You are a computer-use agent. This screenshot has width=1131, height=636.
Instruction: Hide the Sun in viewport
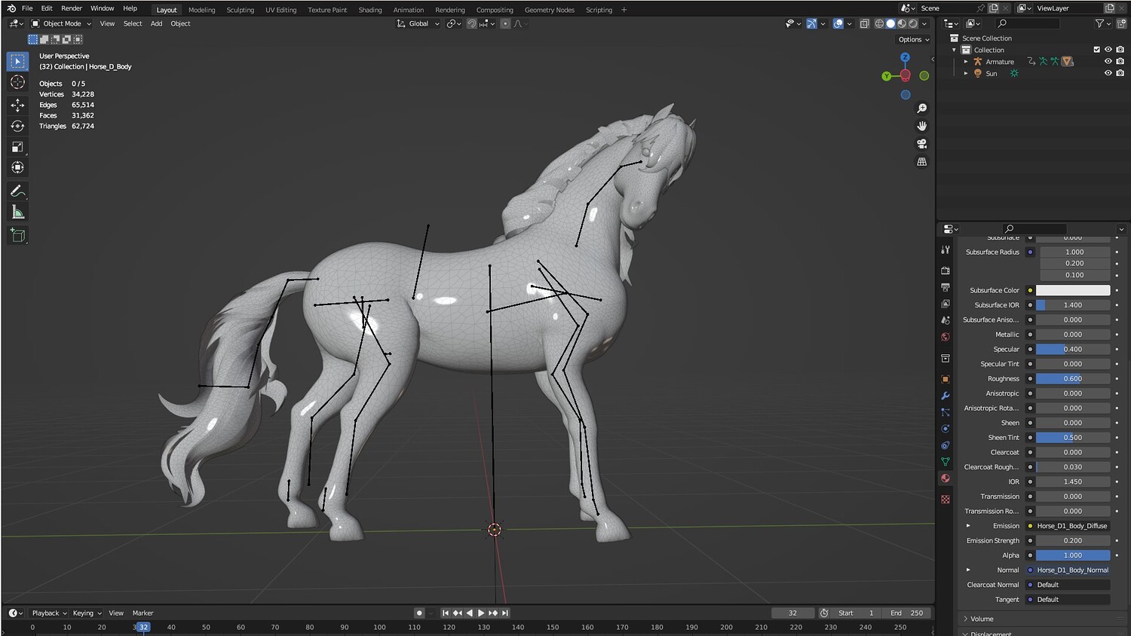[1108, 73]
